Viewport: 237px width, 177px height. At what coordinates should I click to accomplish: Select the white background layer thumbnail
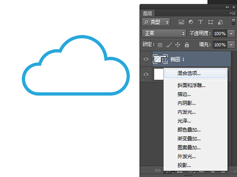[159, 74]
